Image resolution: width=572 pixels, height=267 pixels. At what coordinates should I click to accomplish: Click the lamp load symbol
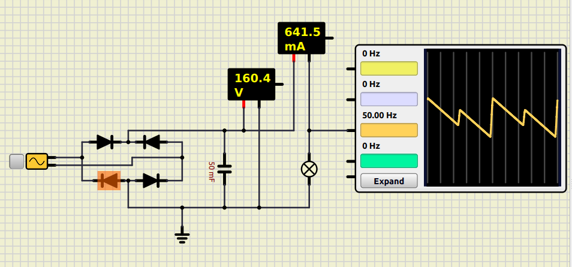coord(309,169)
